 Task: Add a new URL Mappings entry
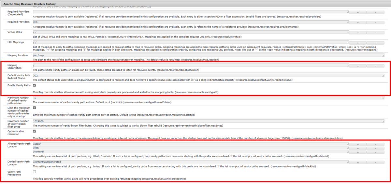pyautogui.click(x=358, y=43)
